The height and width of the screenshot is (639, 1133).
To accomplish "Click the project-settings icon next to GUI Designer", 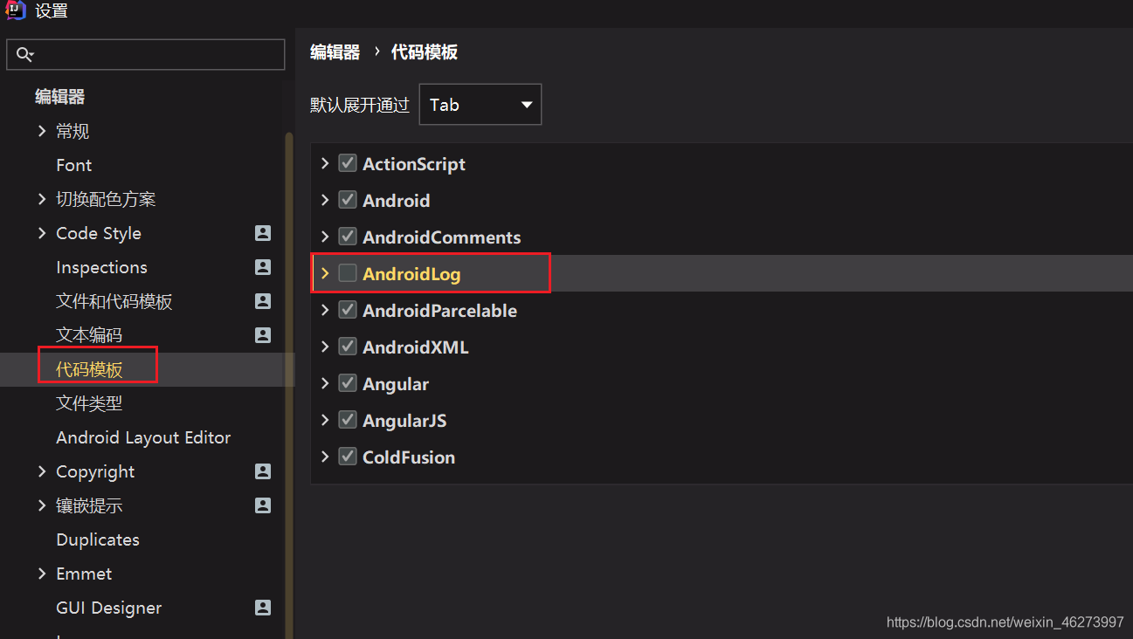I will (262, 608).
